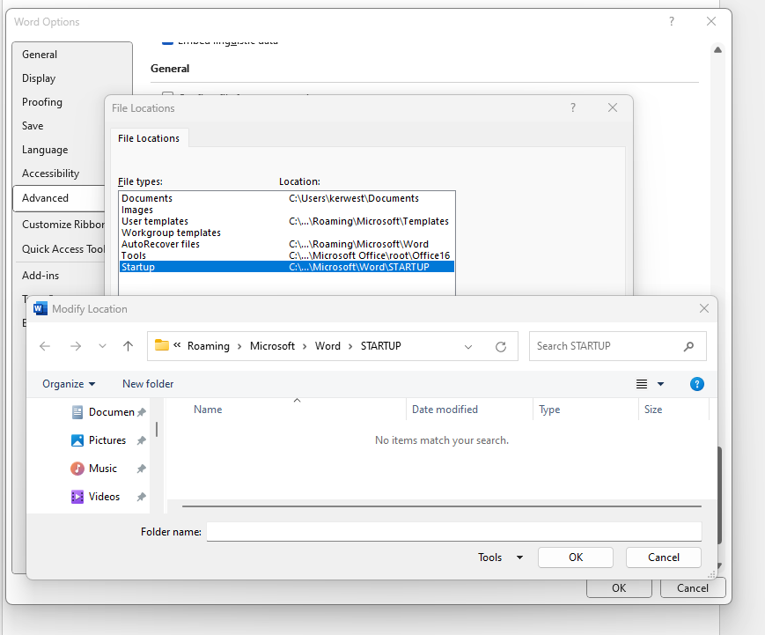Click the Folder name text field
The image size is (765, 635).
[x=453, y=532]
